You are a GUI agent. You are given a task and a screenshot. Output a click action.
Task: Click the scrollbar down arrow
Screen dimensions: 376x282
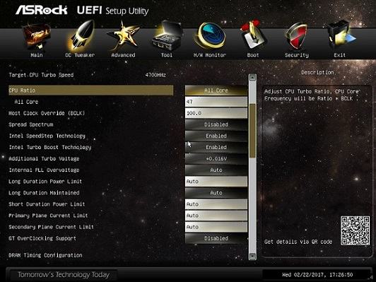pos(252,257)
